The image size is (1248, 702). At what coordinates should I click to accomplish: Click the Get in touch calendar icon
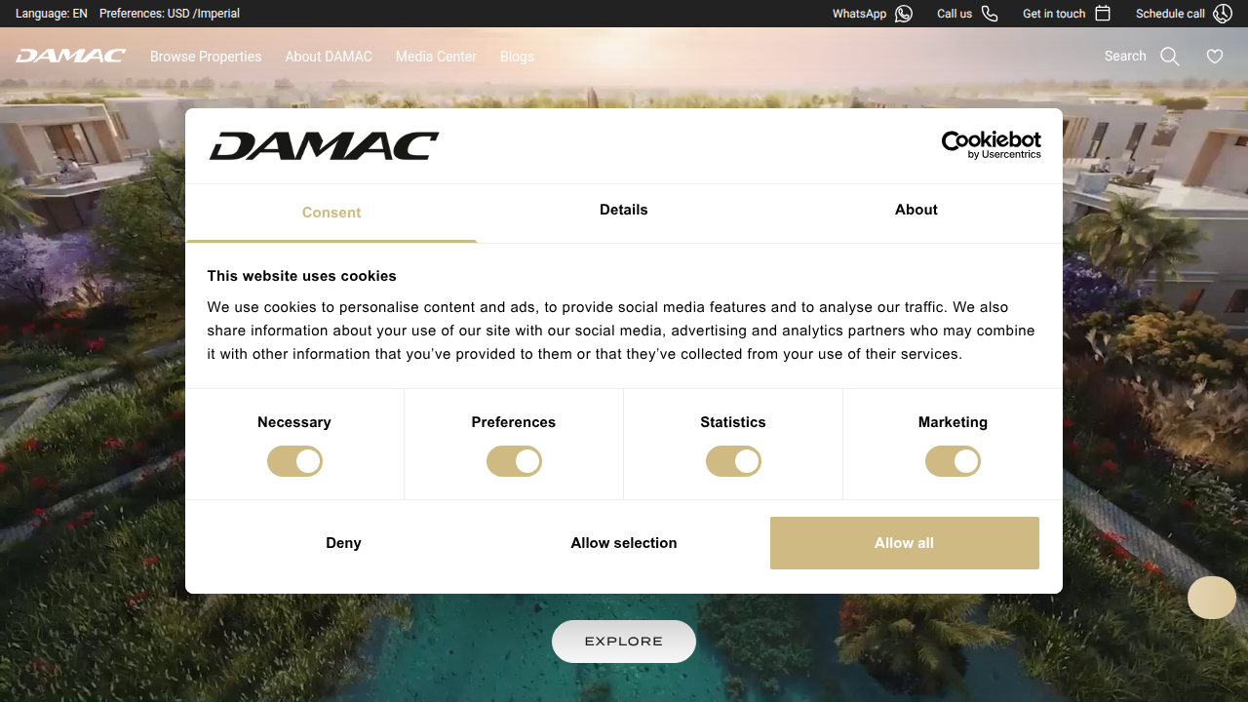(1103, 14)
